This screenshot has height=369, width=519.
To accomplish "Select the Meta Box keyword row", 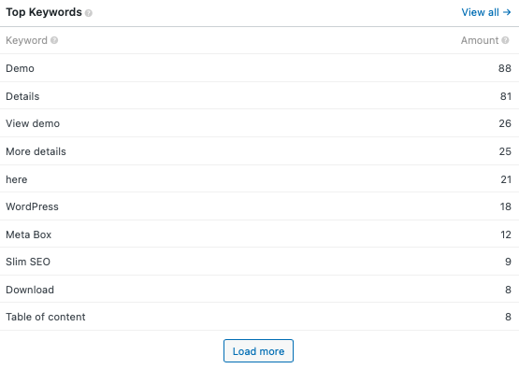I will pyautogui.click(x=260, y=234).
